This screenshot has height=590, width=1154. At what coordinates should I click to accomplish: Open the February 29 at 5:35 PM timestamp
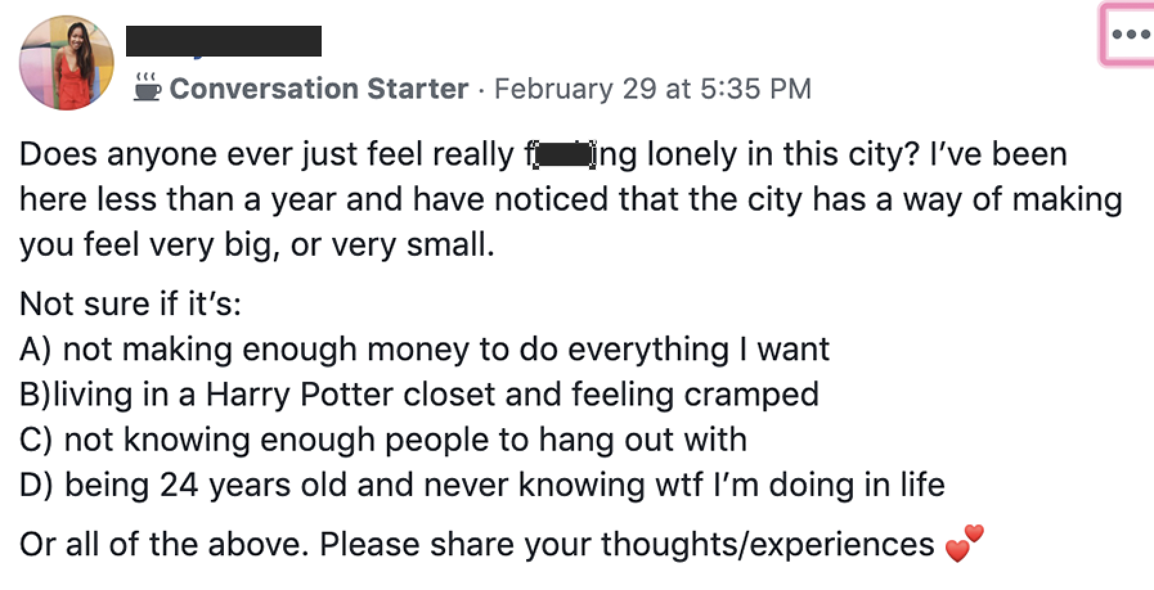(653, 89)
